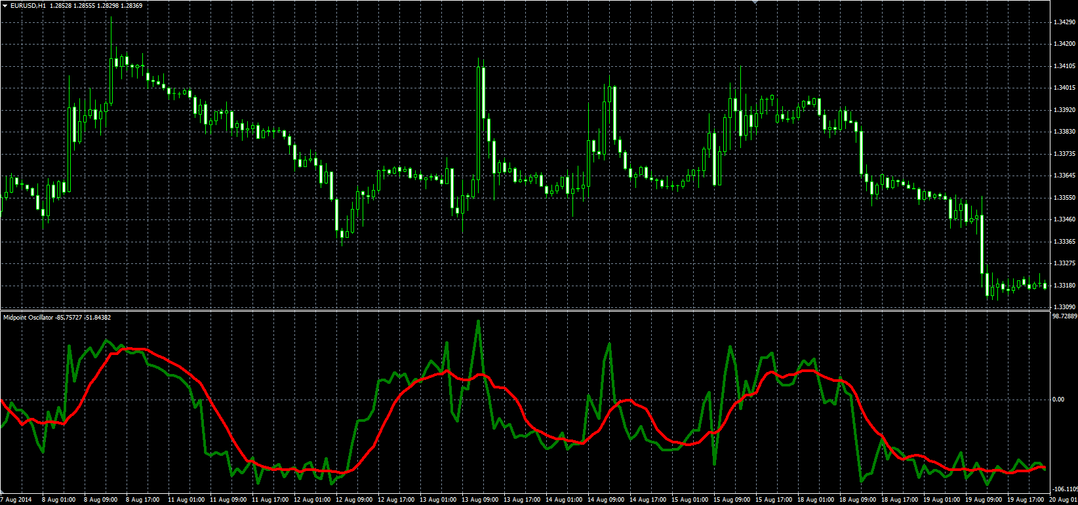This screenshot has height=505, width=1078.
Task: Click the 12 Aug 09:00 time label
Action: click(x=354, y=500)
